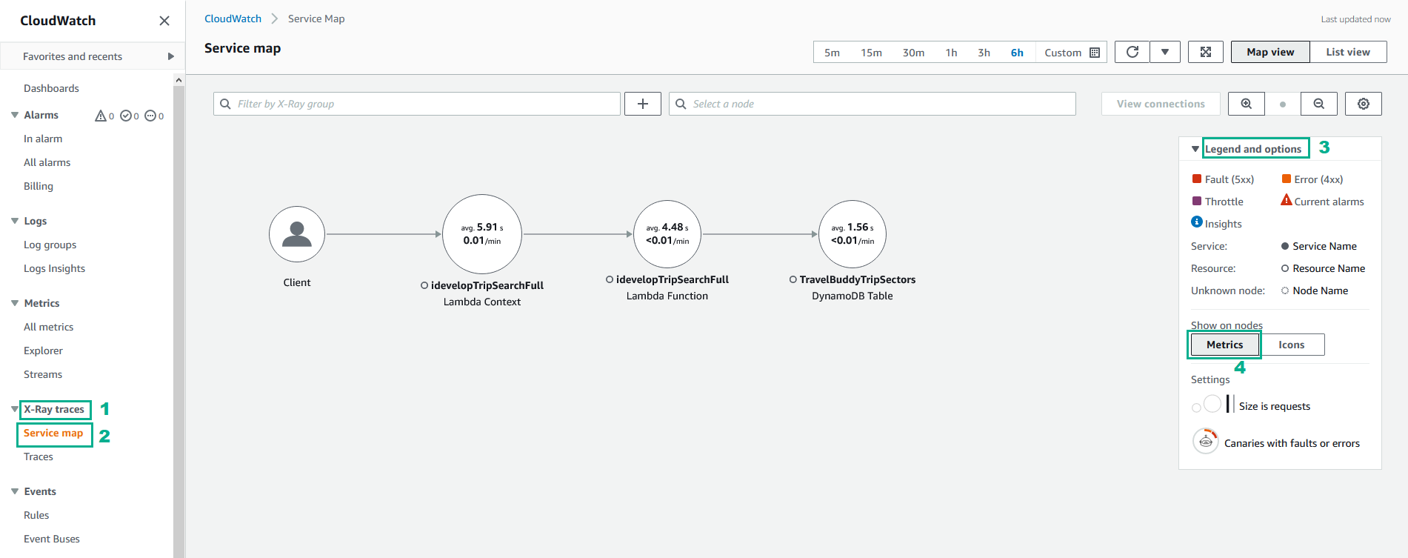Click the alarm warning triangle count
The image size is (1408, 558).
click(x=104, y=116)
